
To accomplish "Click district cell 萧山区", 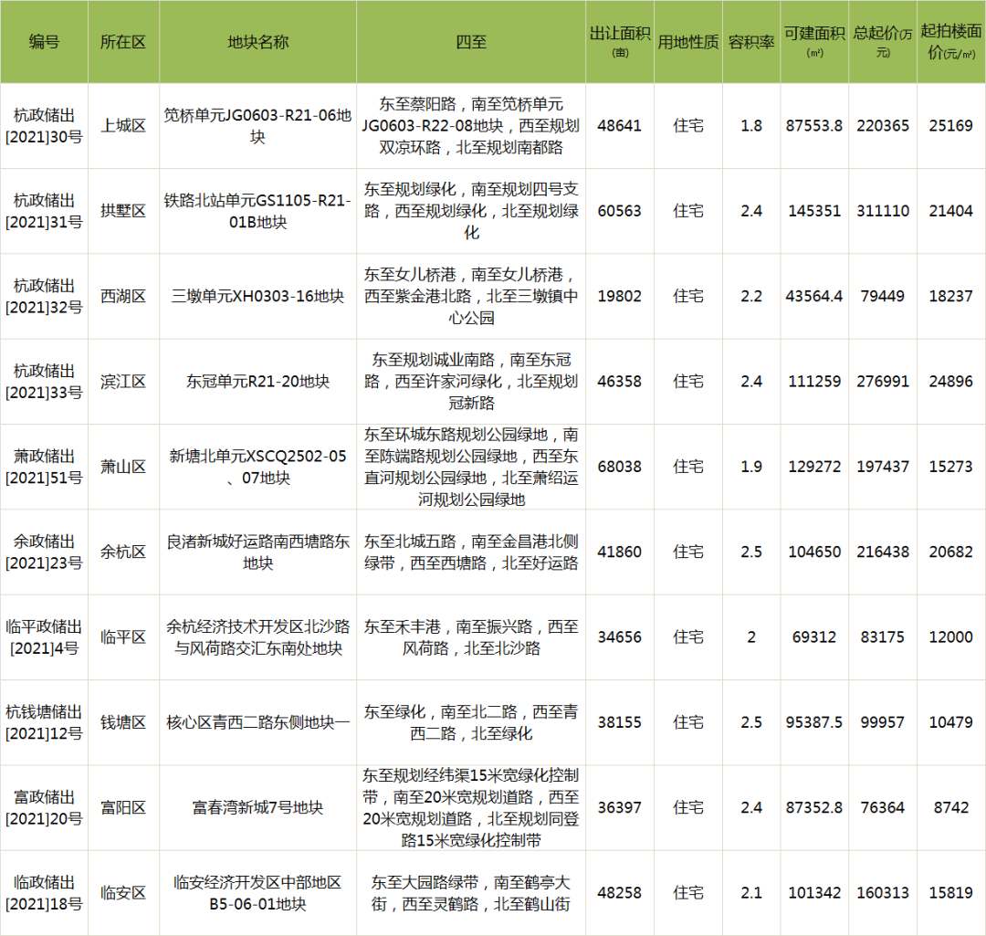I will [123, 467].
